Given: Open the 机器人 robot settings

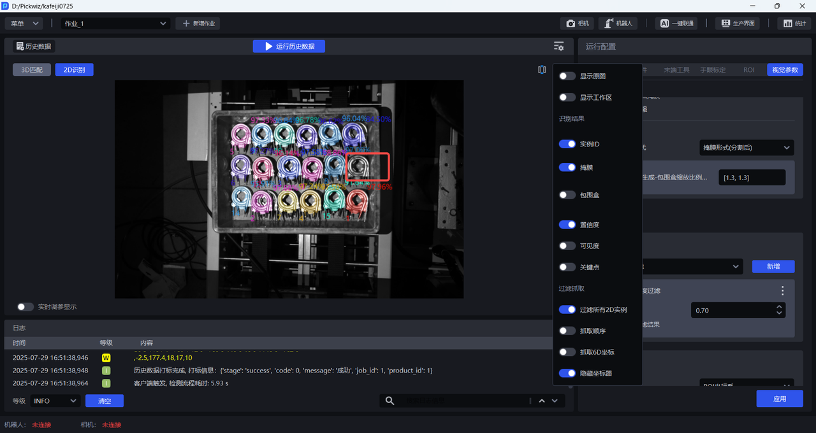Looking at the screenshot, I should (x=618, y=24).
